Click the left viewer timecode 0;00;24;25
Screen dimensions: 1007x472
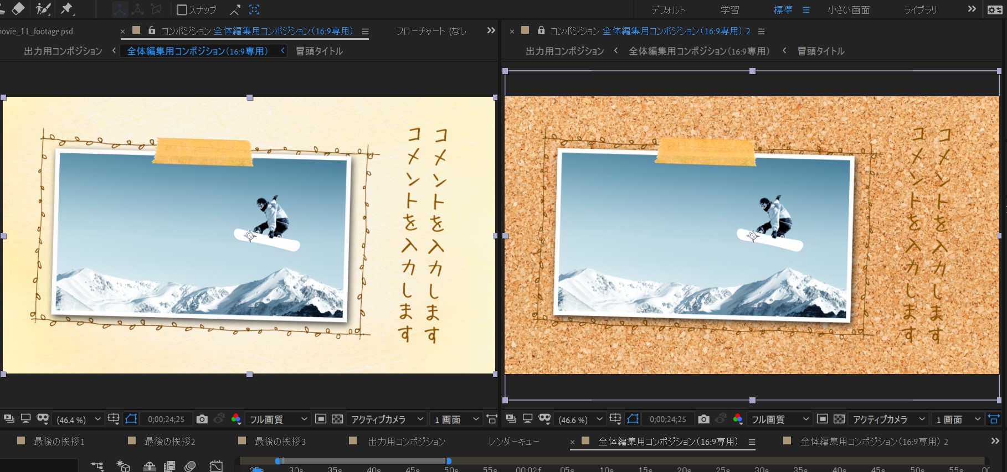[x=166, y=419]
